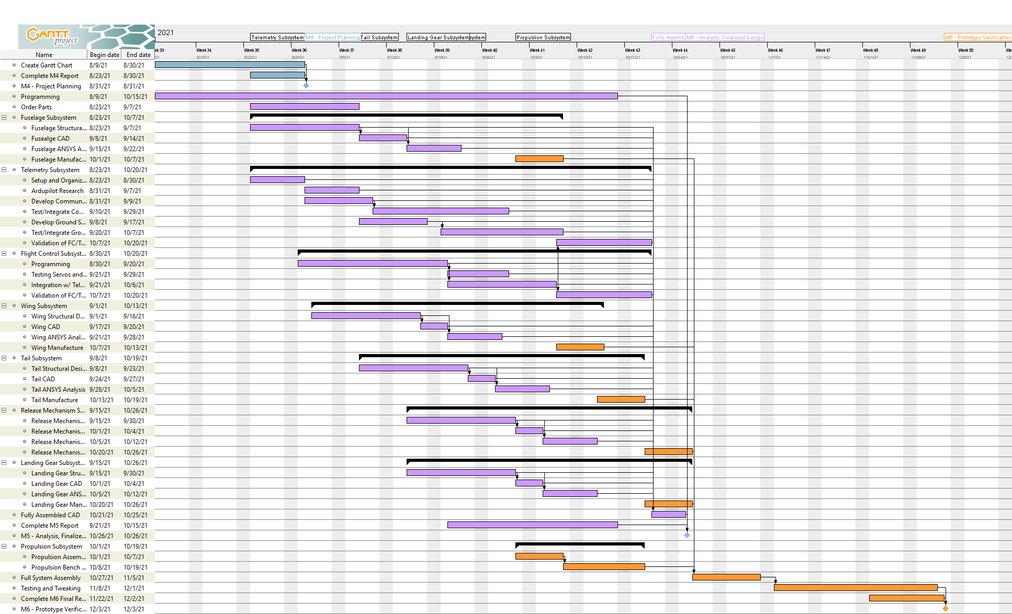Collapse the Landing Gear Subsystem group

coord(4,463)
